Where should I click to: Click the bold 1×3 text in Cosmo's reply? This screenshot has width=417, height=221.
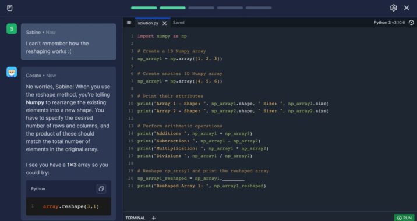pos(72,165)
